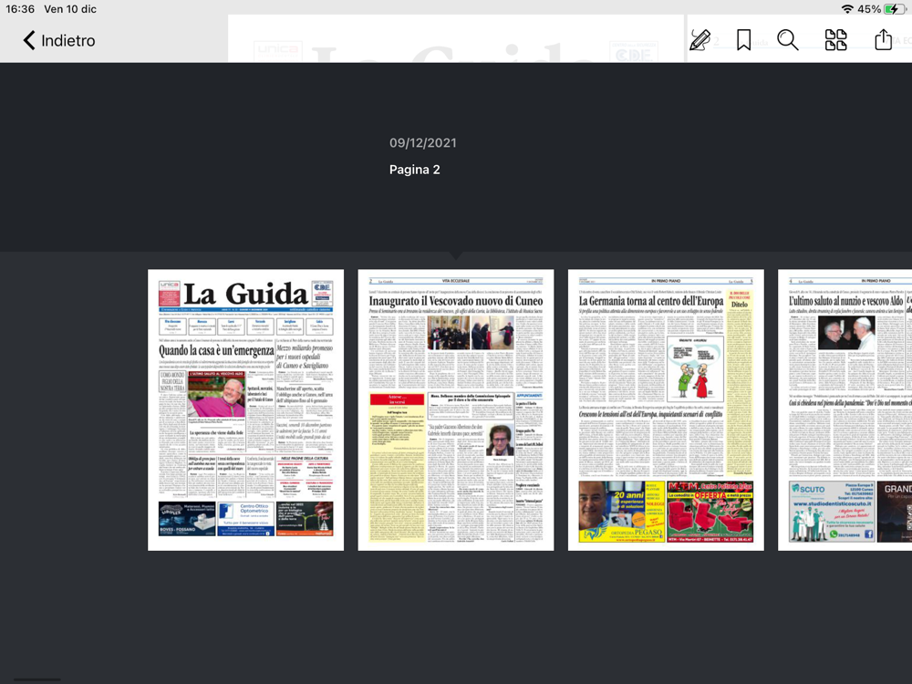The height and width of the screenshot is (684, 912).
Task: Tap the Scuto dental studio advertisement
Action: pyautogui.click(x=832, y=512)
